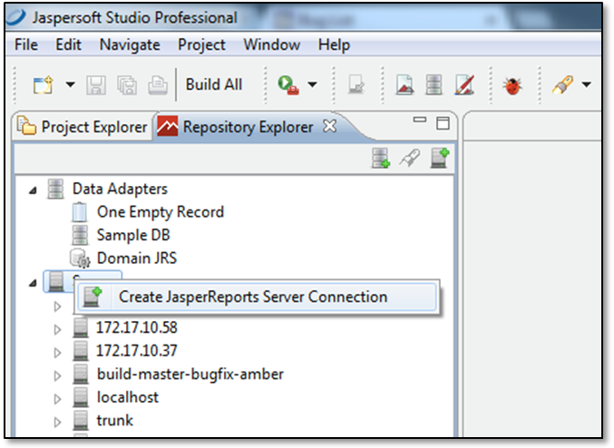Select build-master-bugfix-amber server
This screenshot has width=614, height=448.
point(190,374)
